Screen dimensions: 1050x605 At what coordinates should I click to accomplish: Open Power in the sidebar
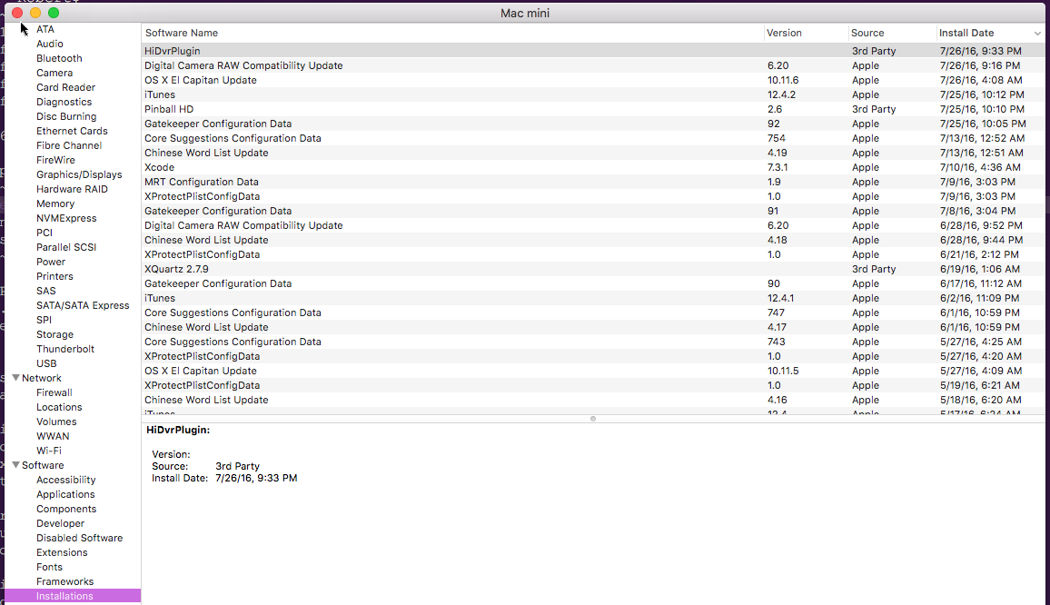tap(51, 262)
